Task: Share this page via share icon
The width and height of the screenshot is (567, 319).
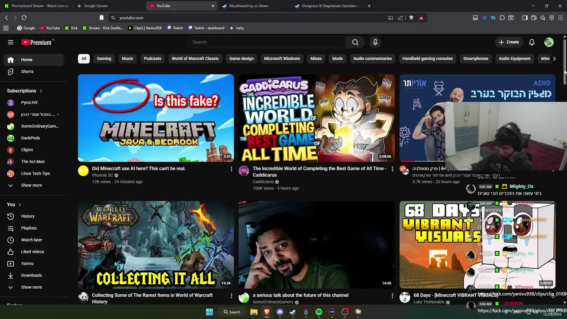Action: click(400, 18)
